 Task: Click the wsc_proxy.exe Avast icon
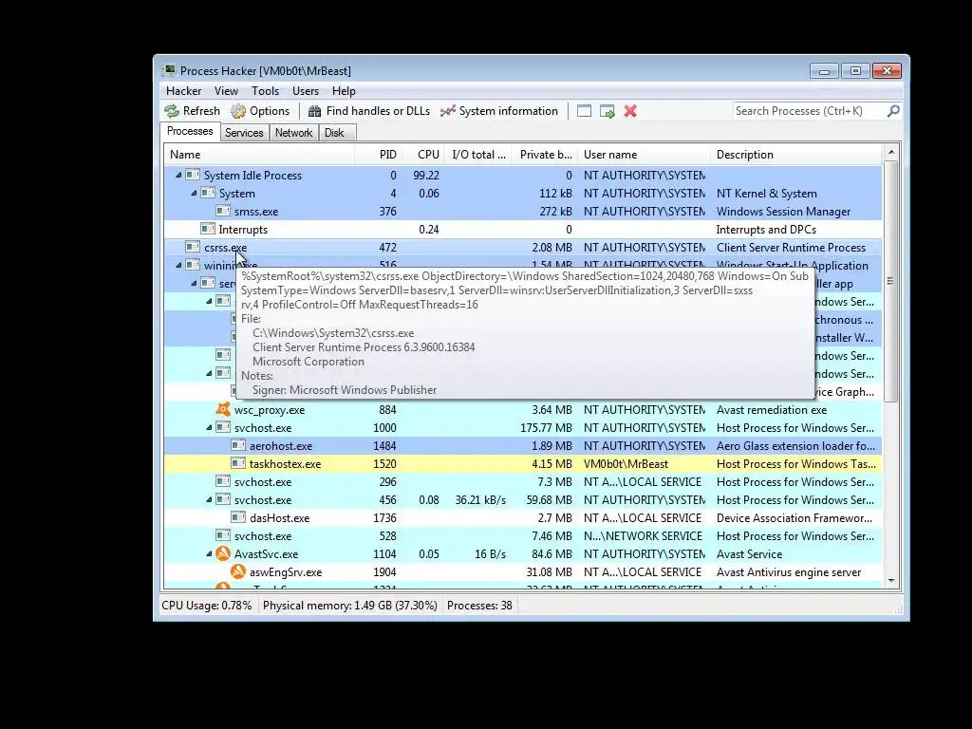click(x=223, y=409)
